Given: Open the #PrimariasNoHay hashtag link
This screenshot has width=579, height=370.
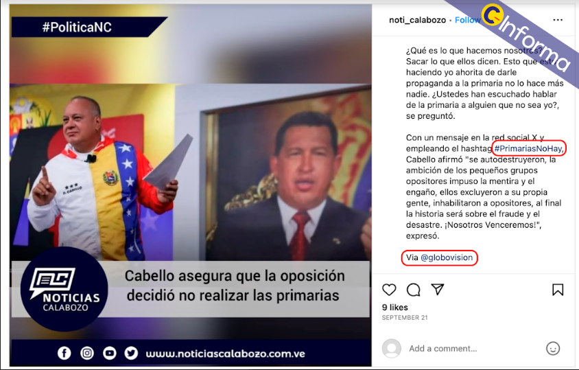Looking at the screenshot, I should 528,148.
